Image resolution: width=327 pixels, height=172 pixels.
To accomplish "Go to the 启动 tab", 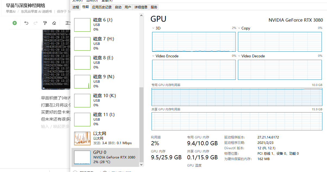I will (118, 7).
